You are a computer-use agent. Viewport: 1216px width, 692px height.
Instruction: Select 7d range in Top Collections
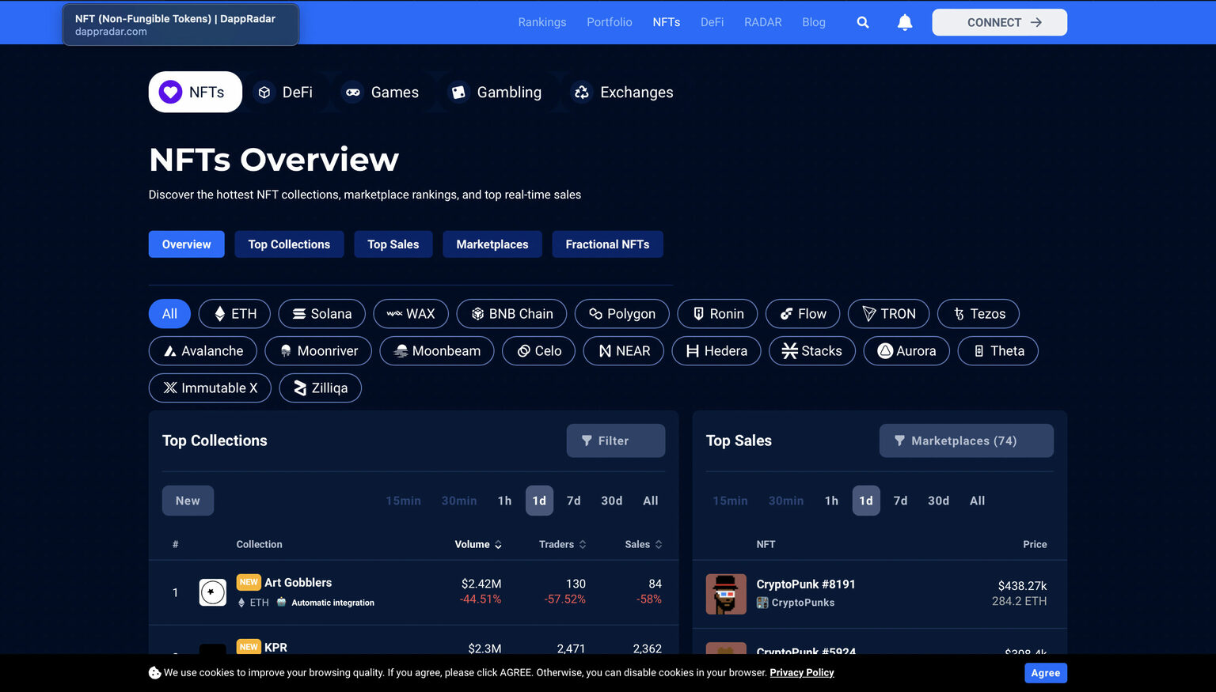pos(574,501)
